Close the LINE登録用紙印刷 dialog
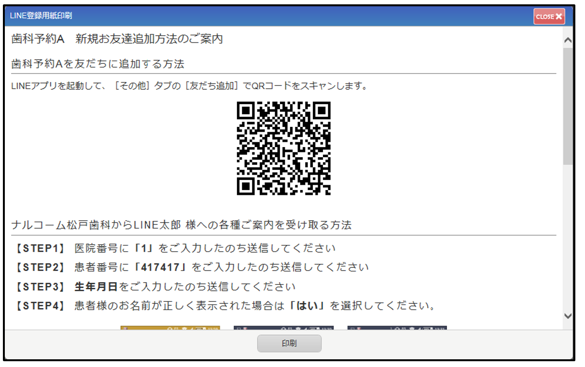Image resolution: width=585 pixels, height=367 pixels. click(549, 16)
